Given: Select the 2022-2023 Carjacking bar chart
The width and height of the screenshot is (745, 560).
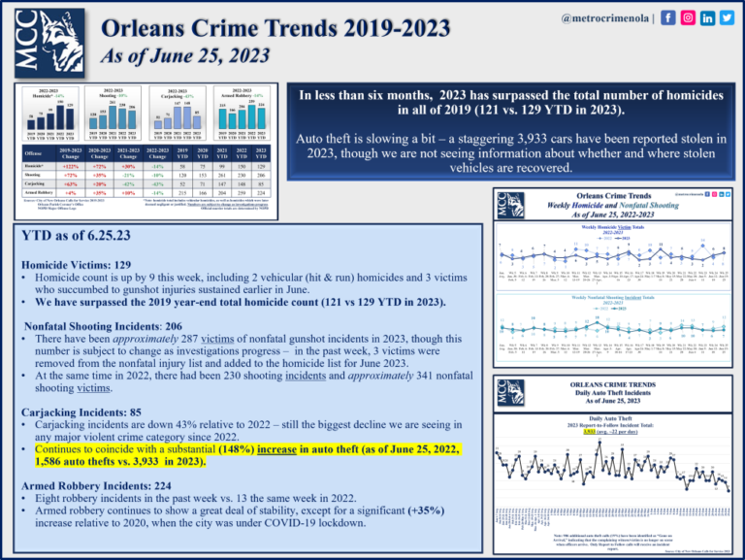Looking at the screenshot, I should coord(176,112).
